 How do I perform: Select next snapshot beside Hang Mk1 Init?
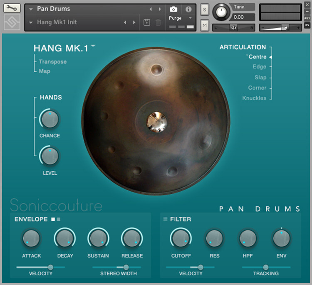pos(134,22)
